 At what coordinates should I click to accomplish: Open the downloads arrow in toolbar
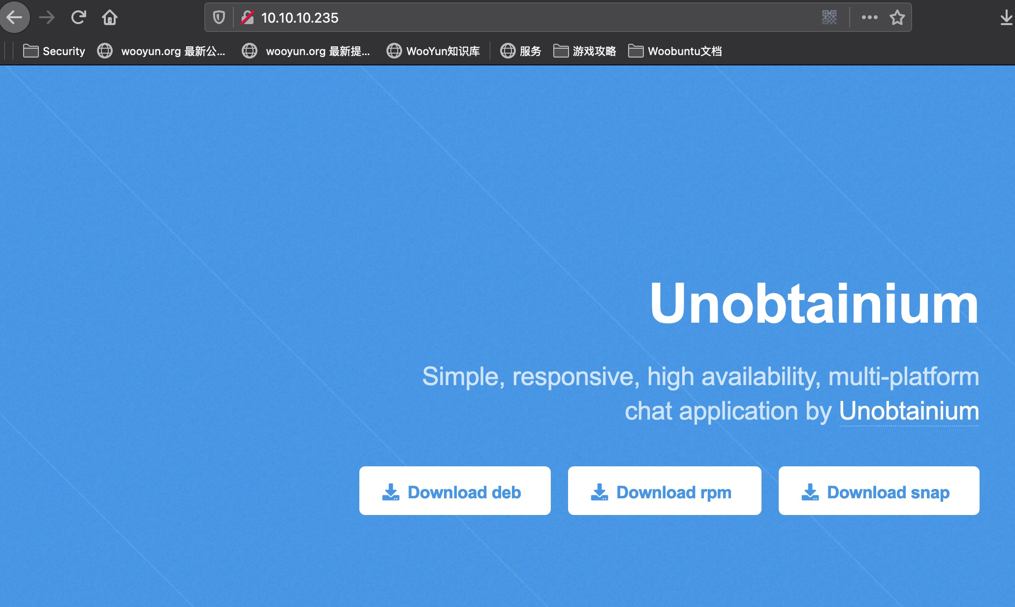(x=1006, y=18)
